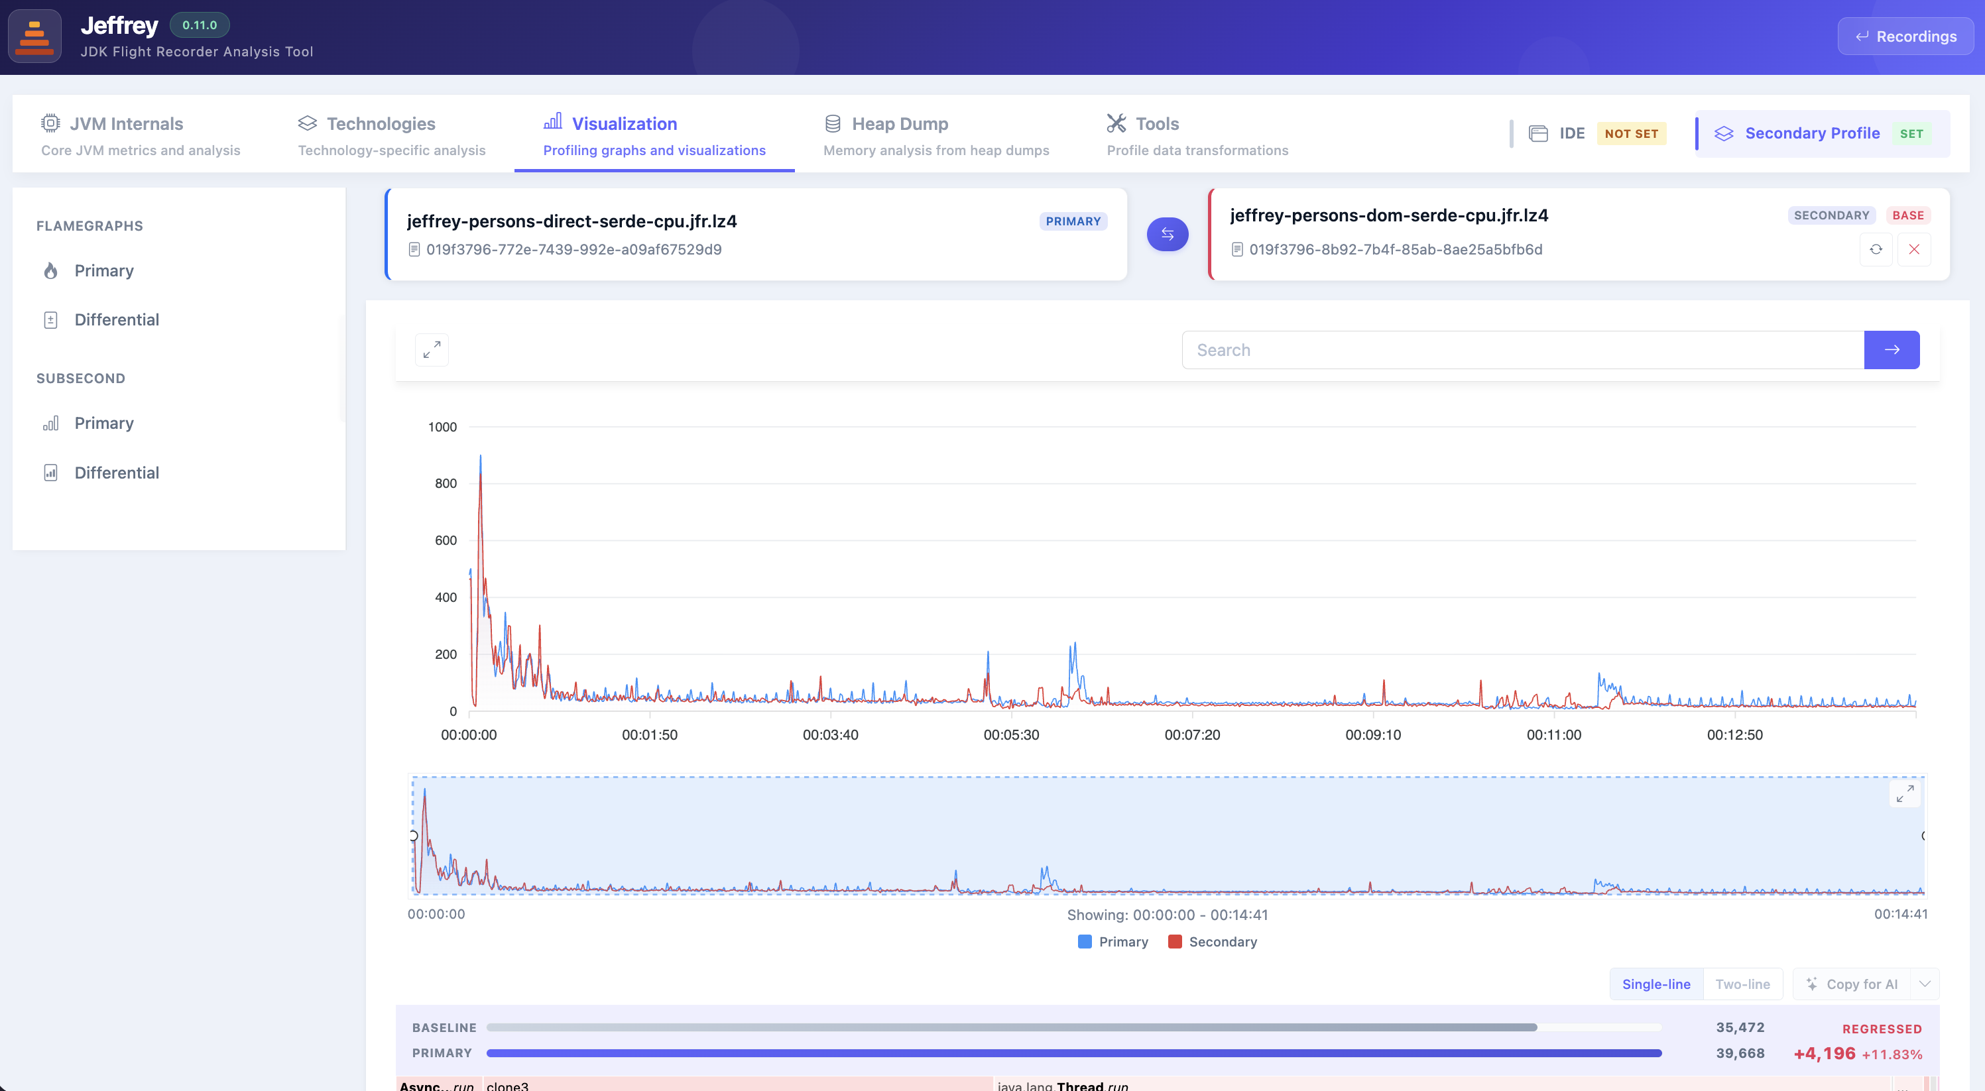Viewport: 1985px width, 1091px height.
Task: Toggle the Primary legend series
Action: point(1113,941)
